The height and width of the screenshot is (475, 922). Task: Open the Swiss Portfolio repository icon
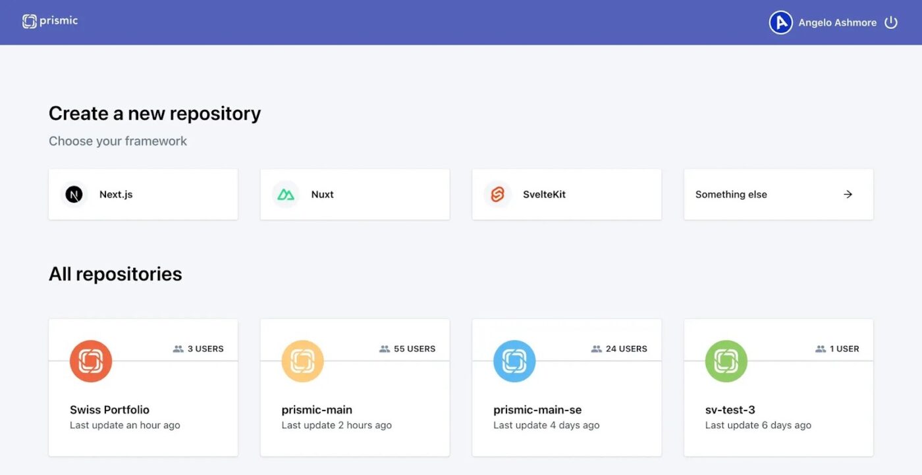[x=91, y=361]
